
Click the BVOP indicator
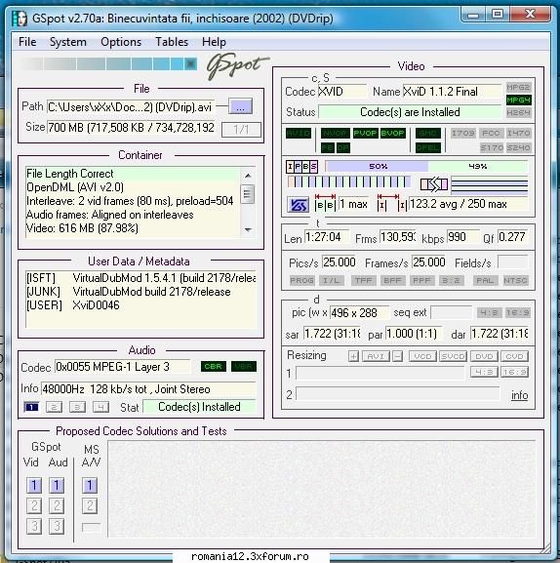point(393,134)
